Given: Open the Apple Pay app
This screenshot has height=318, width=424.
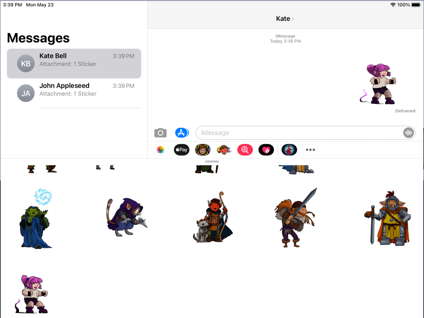Looking at the screenshot, I should point(181,150).
